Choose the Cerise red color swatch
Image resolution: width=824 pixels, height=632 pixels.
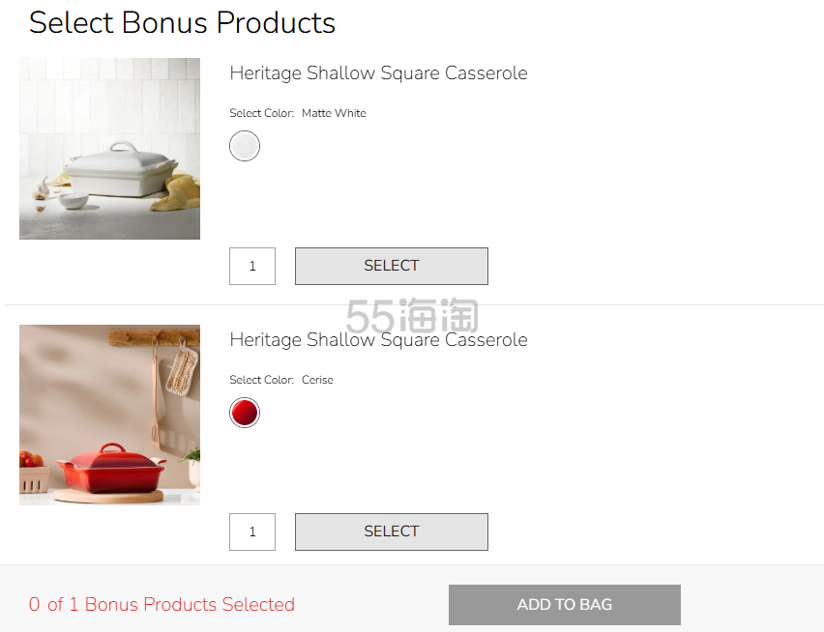point(245,413)
